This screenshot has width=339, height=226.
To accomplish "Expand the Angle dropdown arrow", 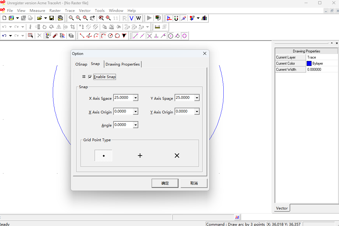I will (135, 125).
